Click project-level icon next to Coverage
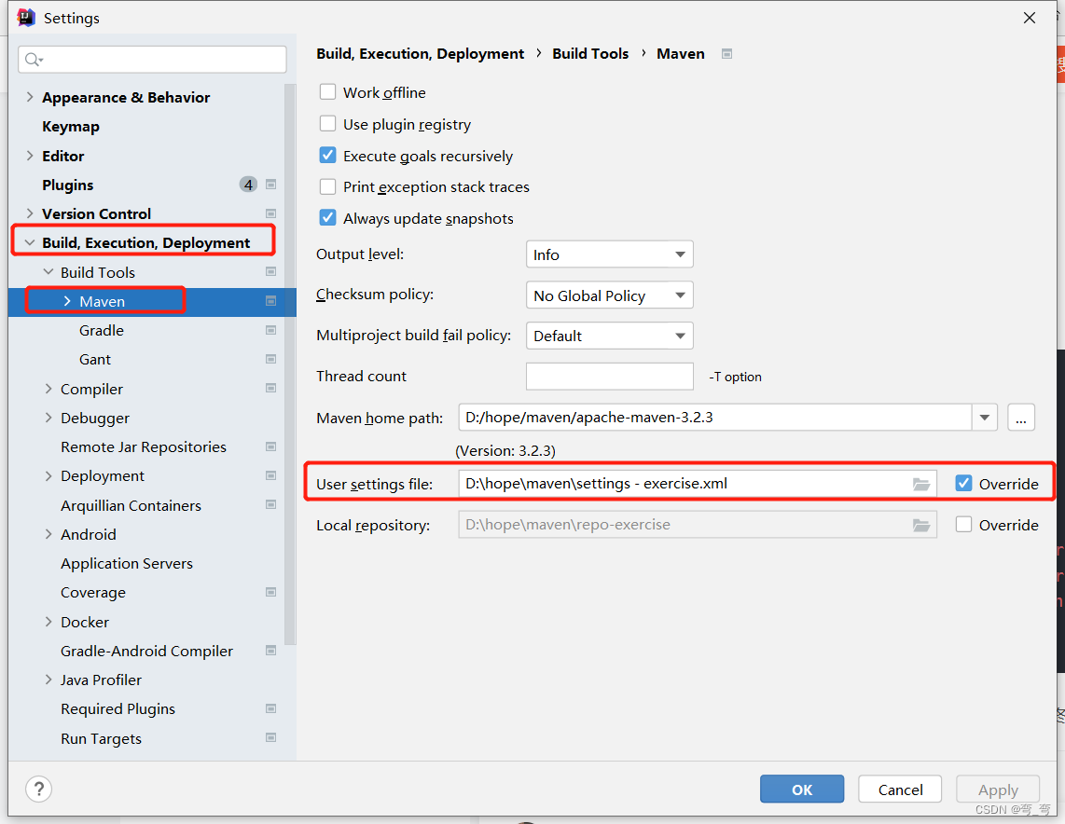Screen dimensions: 1065x824 [x=271, y=592]
